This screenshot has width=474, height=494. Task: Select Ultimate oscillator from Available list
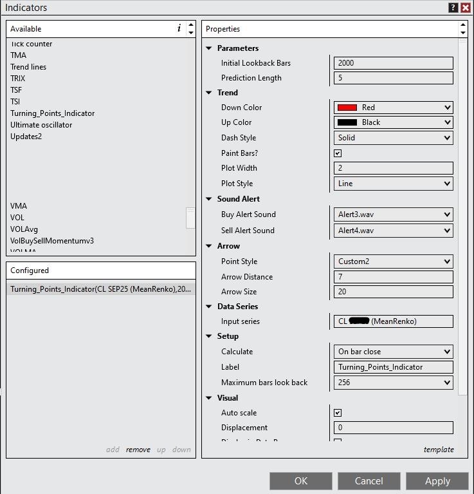pyautogui.click(x=41, y=125)
